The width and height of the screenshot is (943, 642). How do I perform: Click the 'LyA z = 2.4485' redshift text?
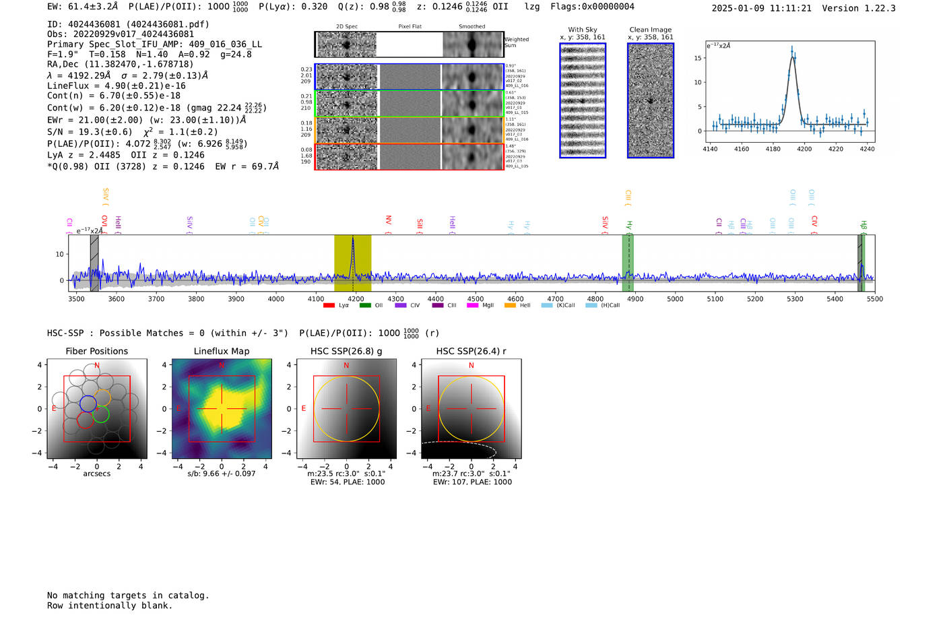(x=84, y=155)
